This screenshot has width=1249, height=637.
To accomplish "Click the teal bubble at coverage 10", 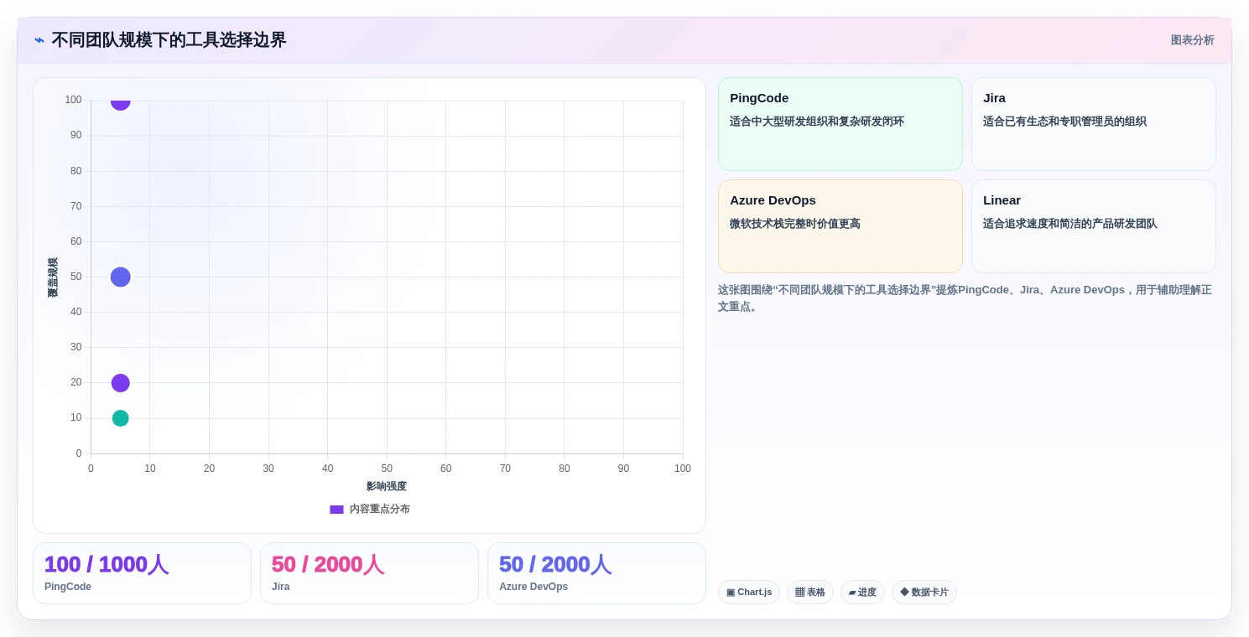I will pos(121,418).
